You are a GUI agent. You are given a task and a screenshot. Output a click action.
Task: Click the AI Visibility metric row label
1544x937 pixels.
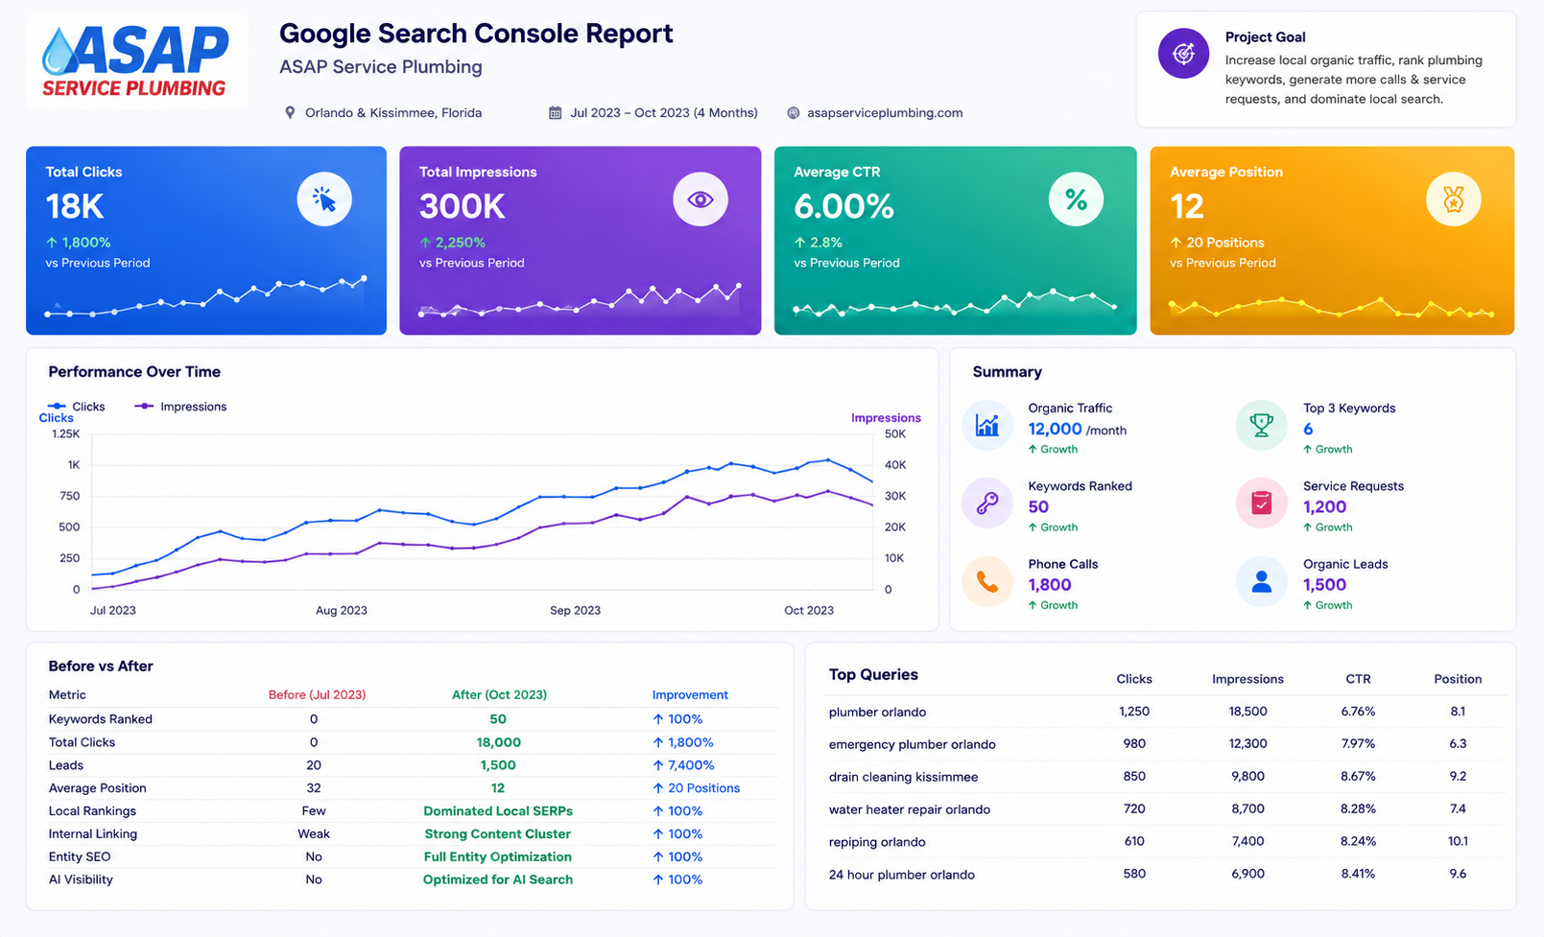coord(81,879)
